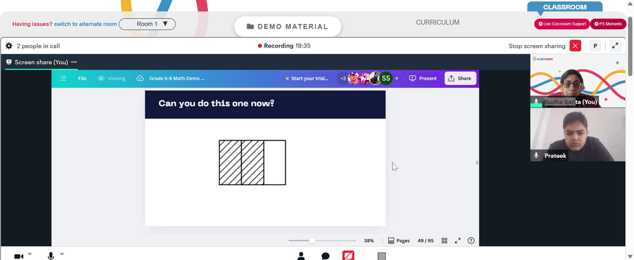This screenshot has width=634, height=260.
Task: Click Sudha's video thumbnail
Action: pyautogui.click(x=578, y=81)
